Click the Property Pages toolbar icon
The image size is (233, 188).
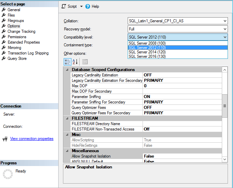pyautogui.click(x=85, y=62)
